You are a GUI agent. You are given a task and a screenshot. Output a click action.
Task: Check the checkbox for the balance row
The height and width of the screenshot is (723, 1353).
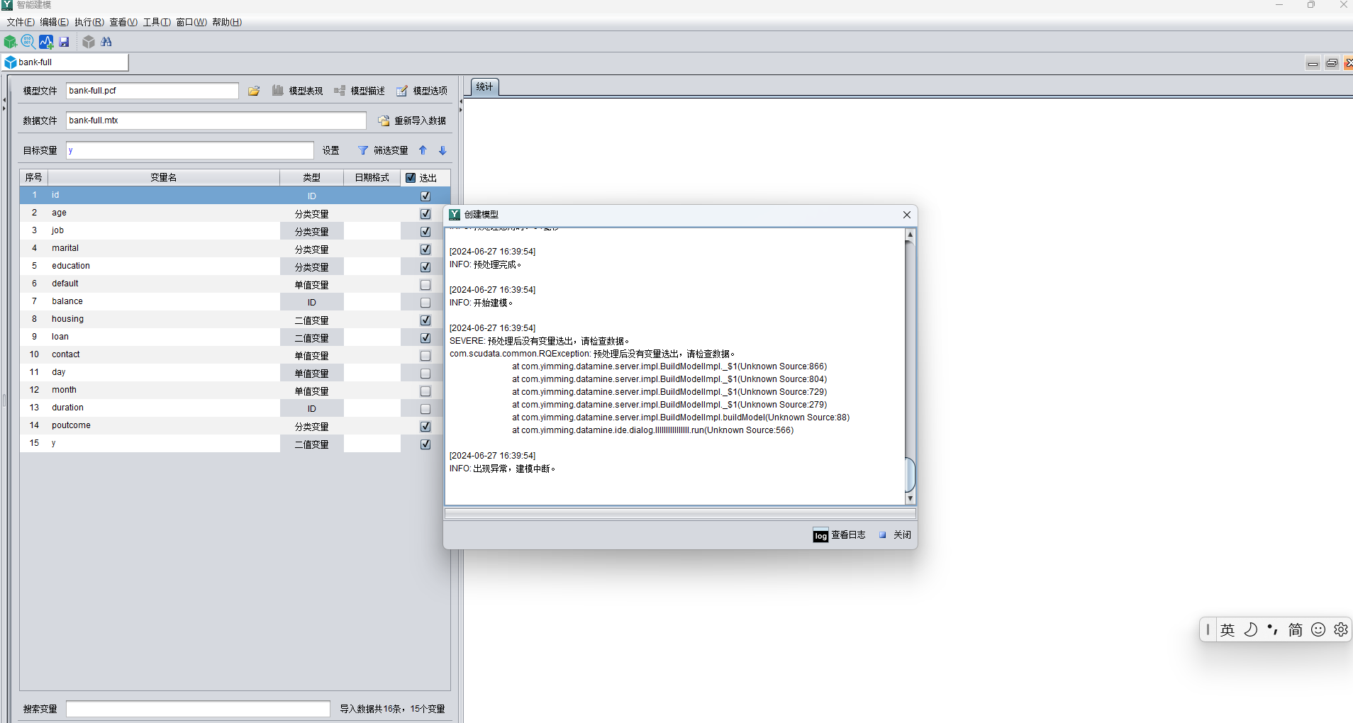pos(425,303)
